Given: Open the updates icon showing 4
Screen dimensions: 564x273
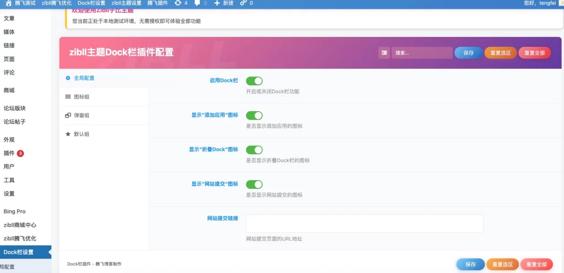Looking at the screenshot, I should click(x=178, y=3).
